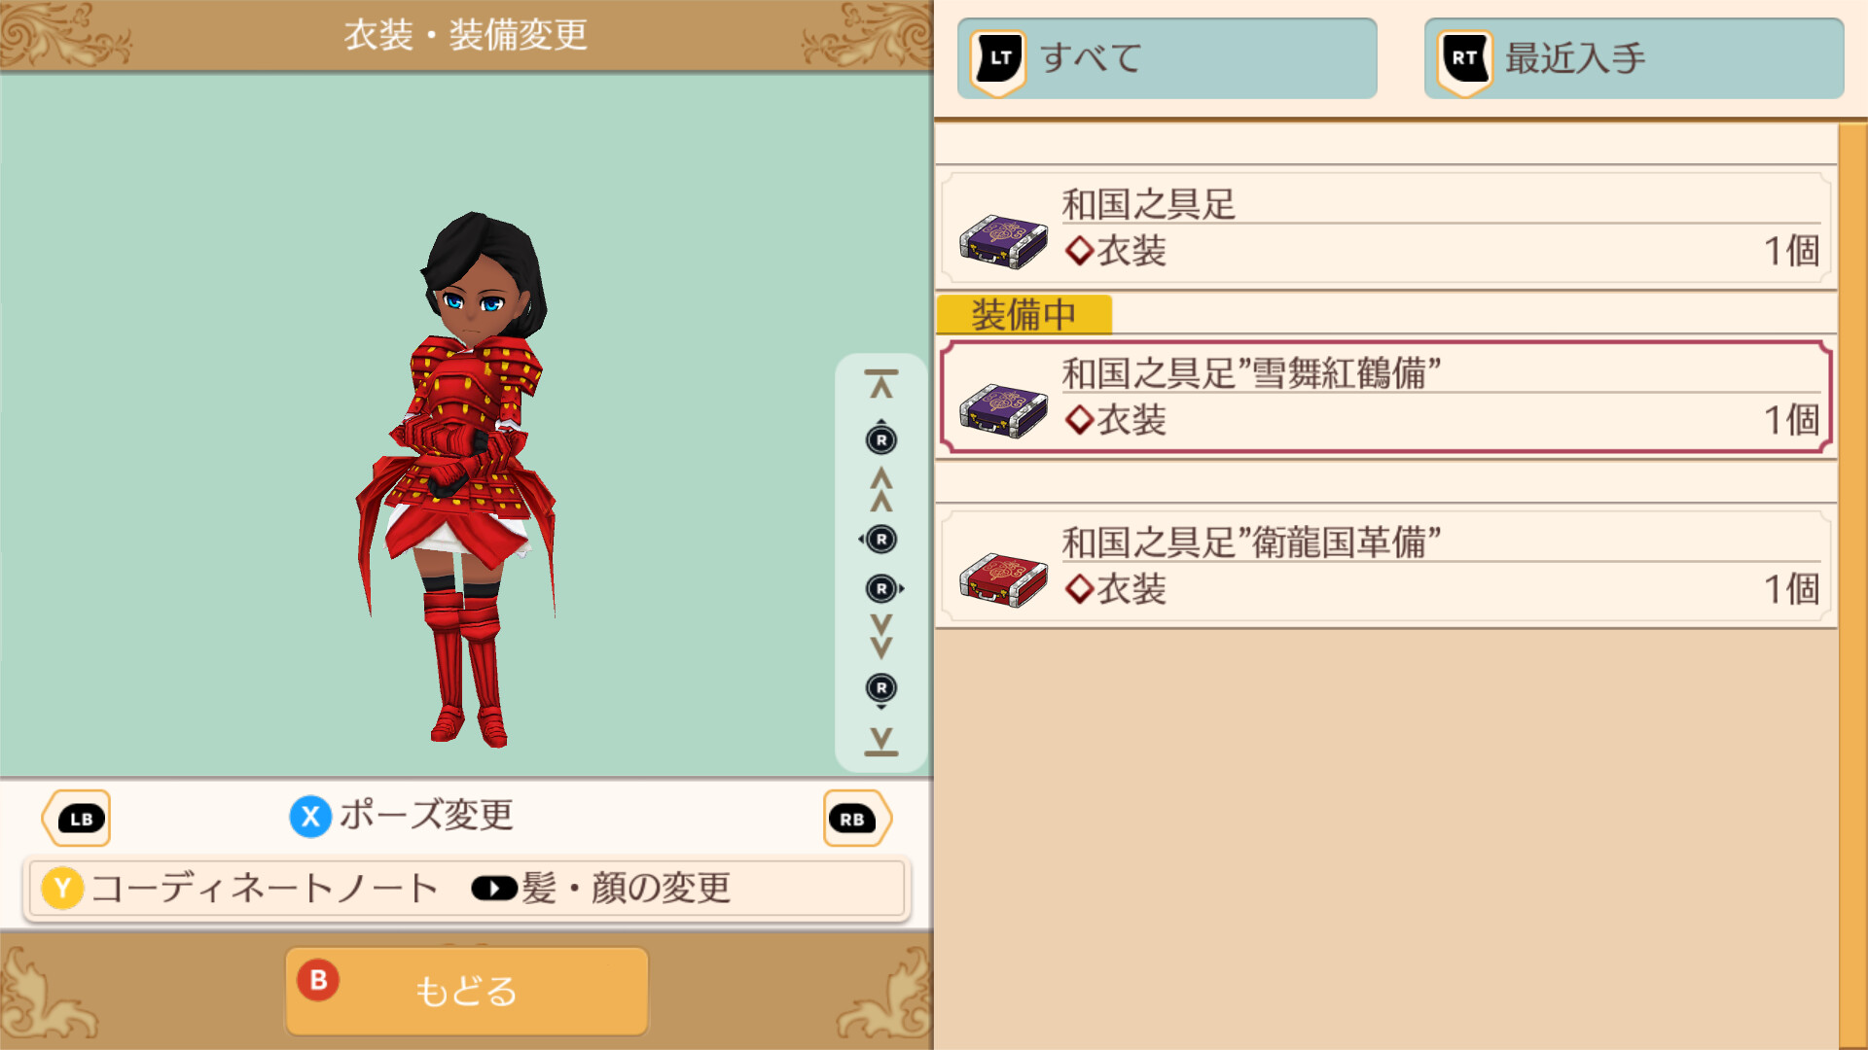This screenshot has height=1050, width=1868.
Task: Click the purple case icon of 和国之具足
Action: click(1003, 241)
